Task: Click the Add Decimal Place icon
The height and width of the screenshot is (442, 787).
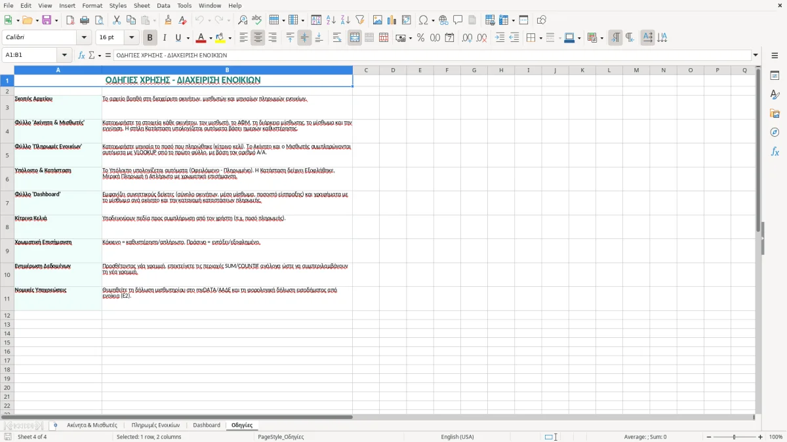Action: pyautogui.click(x=467, y=38)
